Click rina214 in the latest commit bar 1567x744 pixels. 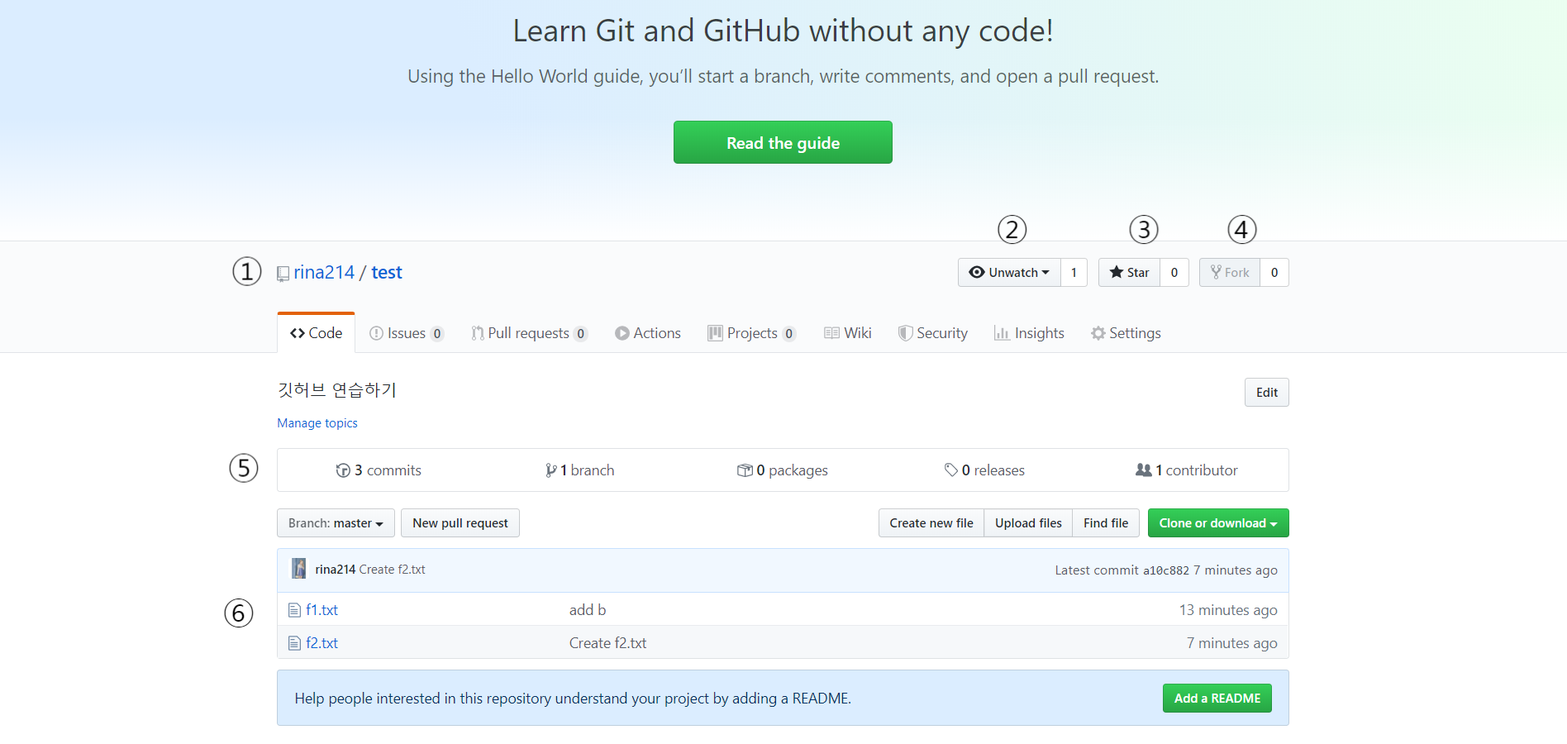pyautogui.click(x=335, y=570)
